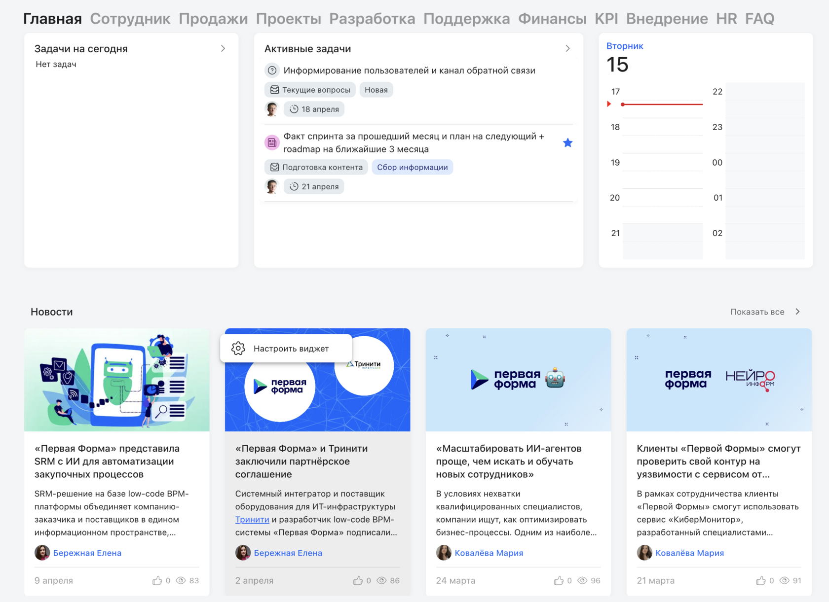
Task: Expand Активные задачи widget chevron
Action: (x=567, y=48)
